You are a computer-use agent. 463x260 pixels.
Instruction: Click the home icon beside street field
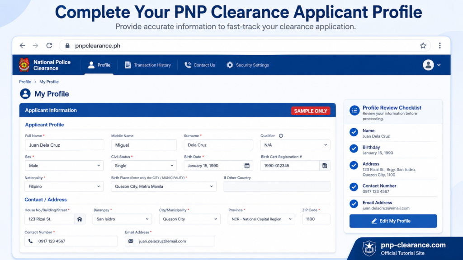[80, 219]
